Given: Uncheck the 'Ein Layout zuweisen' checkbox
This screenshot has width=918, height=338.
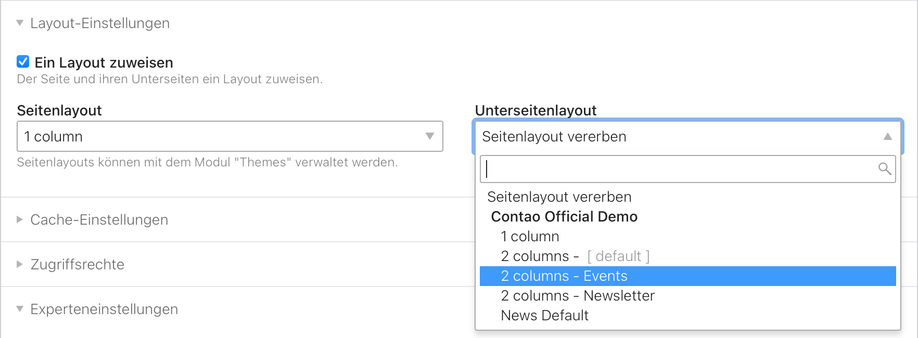Looking at the screenshot, I should 23,62.
